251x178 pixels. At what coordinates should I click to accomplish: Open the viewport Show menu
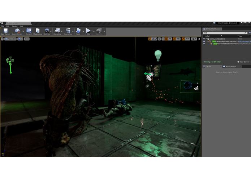coord(27,39)
